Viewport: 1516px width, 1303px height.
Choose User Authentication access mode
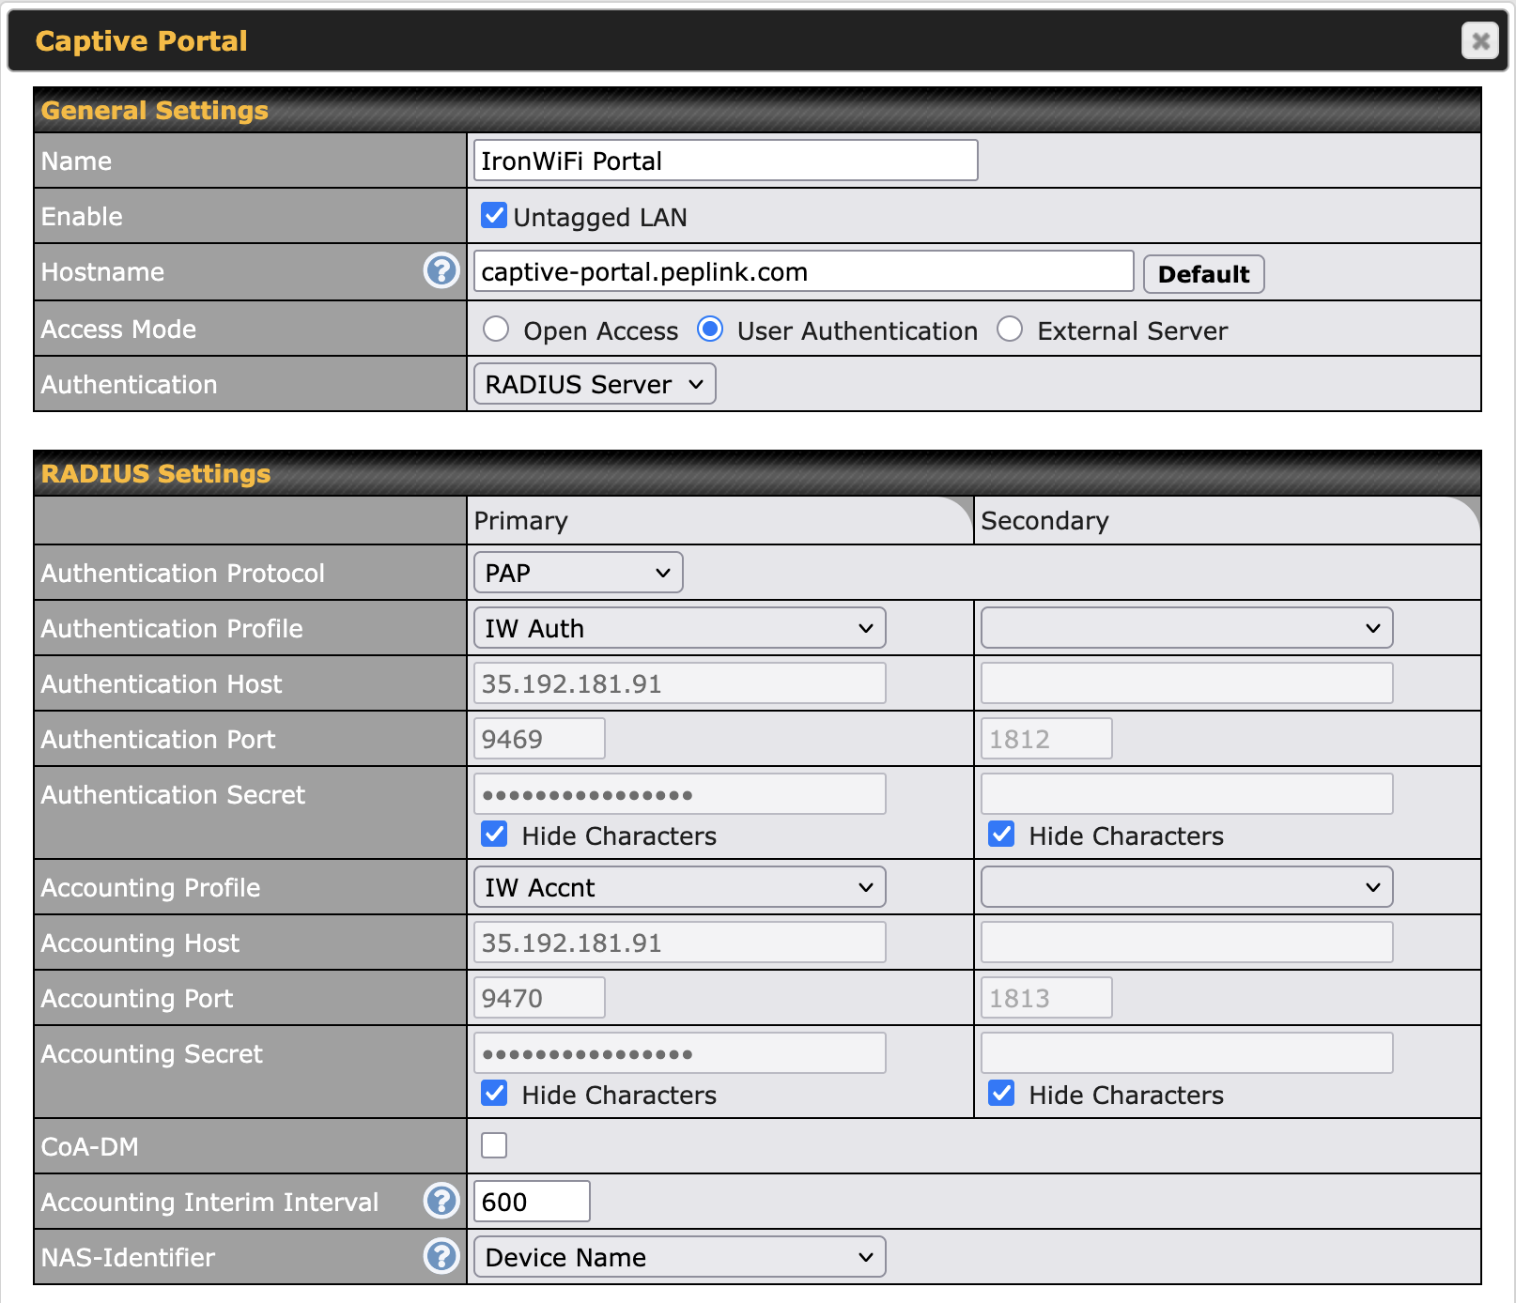(710, 330)
